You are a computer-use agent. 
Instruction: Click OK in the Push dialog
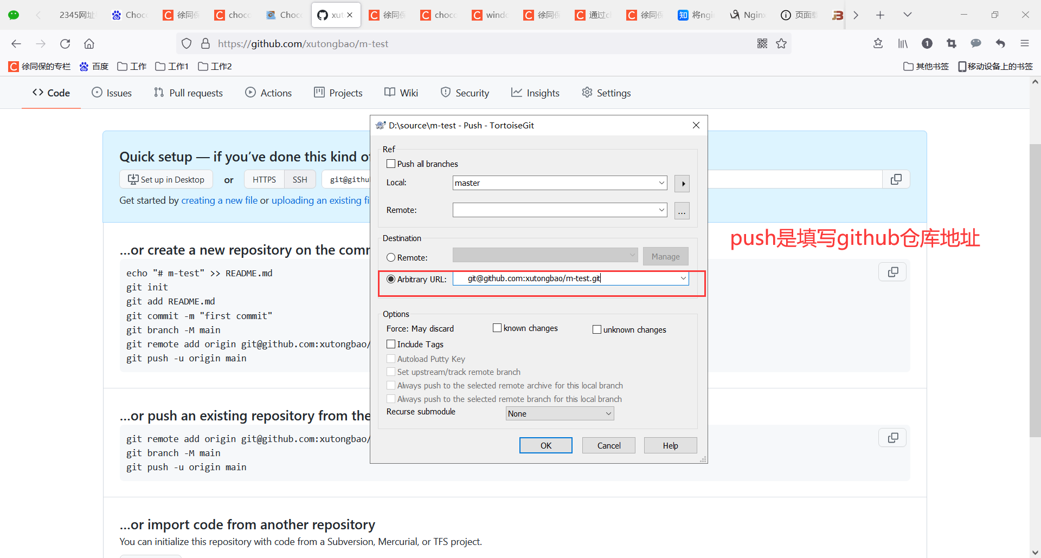pos(546,446)
